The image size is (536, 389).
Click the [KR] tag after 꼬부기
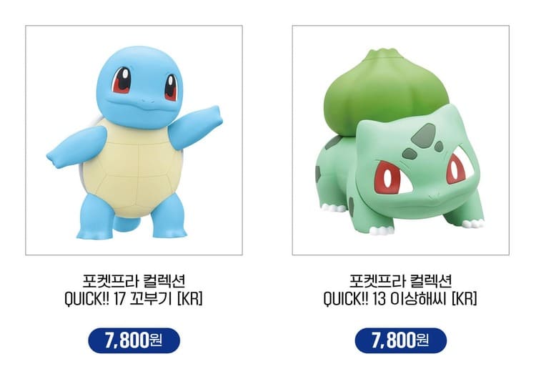click(x=189, y=299)
